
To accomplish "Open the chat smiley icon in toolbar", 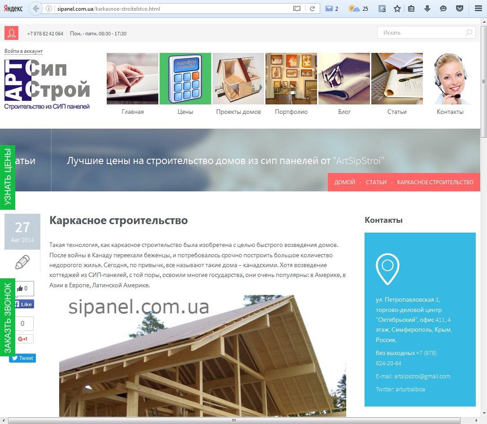I will [443, 9].
